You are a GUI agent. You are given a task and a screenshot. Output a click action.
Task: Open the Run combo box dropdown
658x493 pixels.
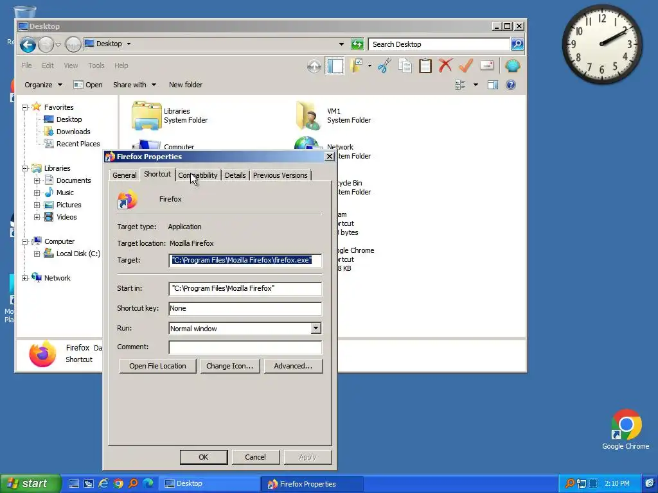(316, 328)
